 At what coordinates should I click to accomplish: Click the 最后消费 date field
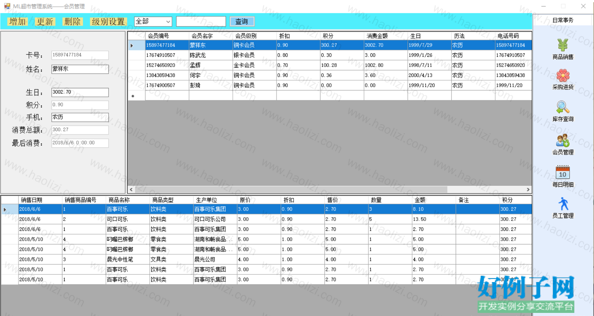point(80,143)
